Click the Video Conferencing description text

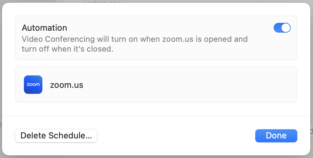pos(135,44)
